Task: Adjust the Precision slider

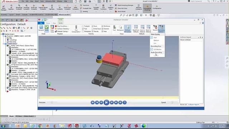Action: [x=52, y=102]
